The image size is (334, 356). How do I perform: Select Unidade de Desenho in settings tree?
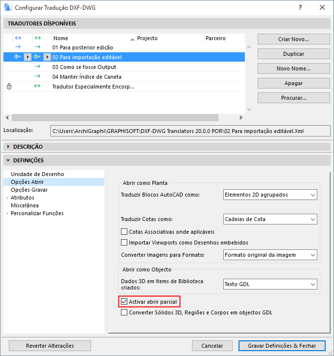(37, 174)
